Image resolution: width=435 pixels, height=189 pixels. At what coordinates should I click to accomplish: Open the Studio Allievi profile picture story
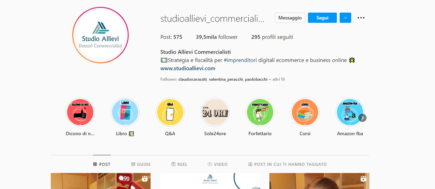pos(100,35)
